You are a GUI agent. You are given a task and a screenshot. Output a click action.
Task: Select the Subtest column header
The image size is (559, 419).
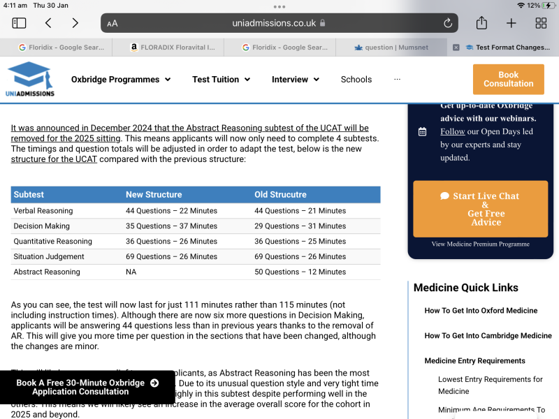pos(29,195)
